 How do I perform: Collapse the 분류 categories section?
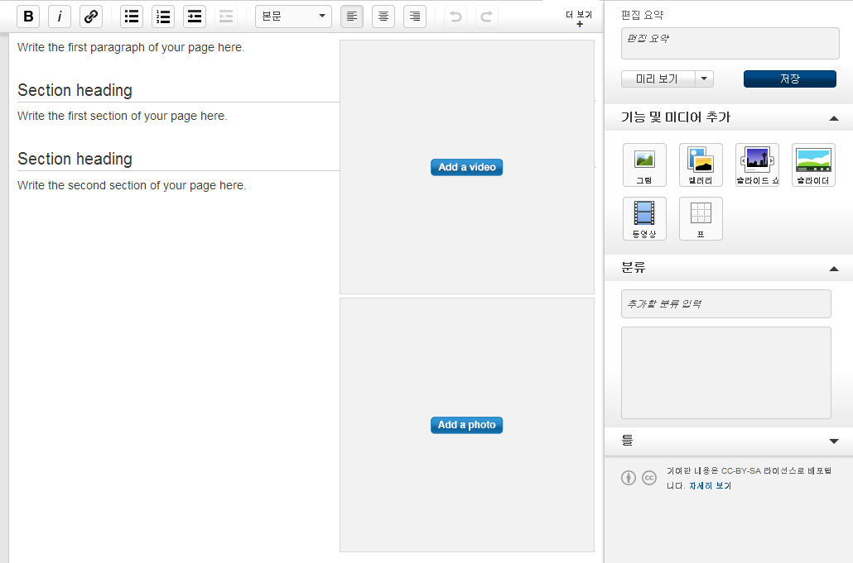833,268
